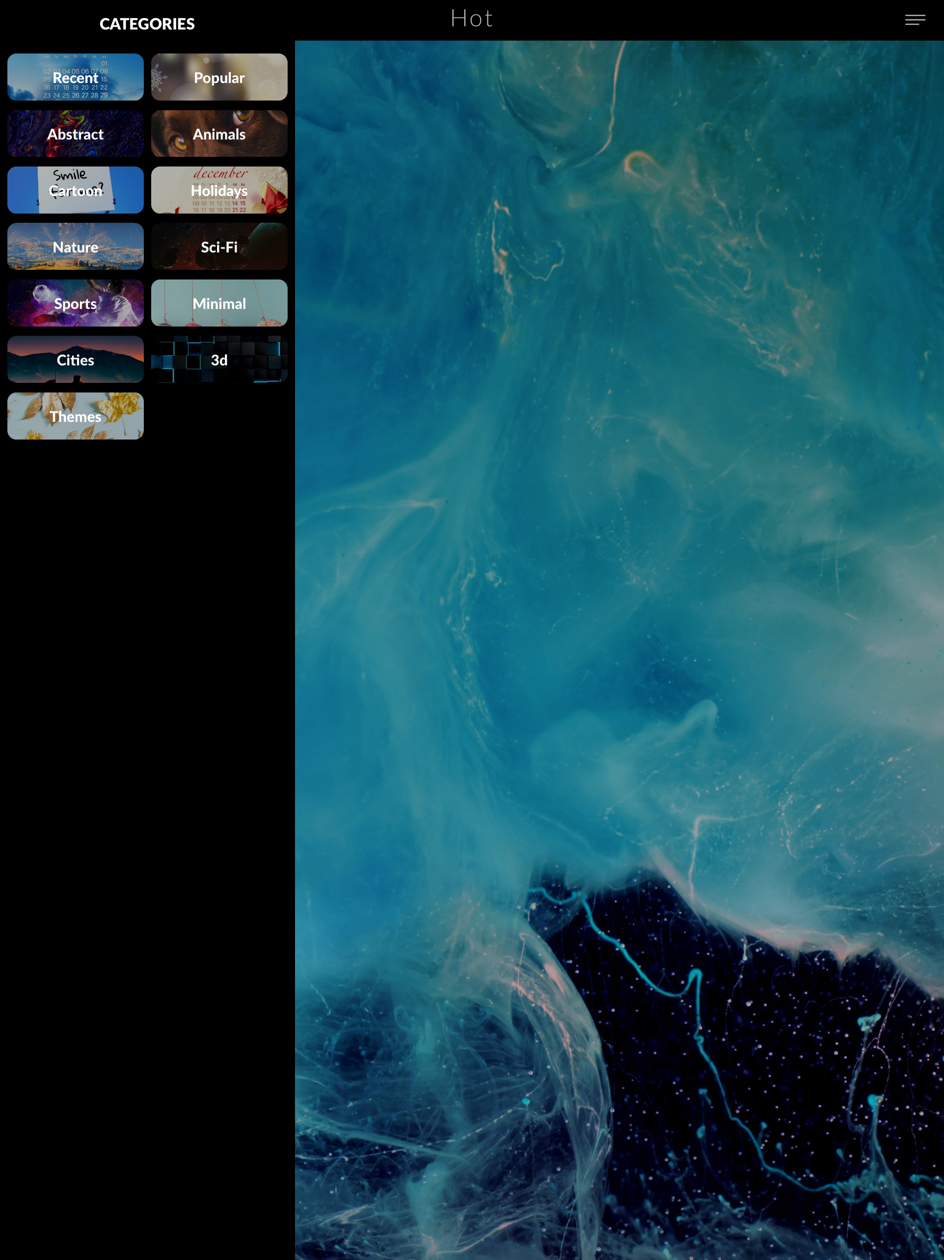944x1260 pixels.
Task: Click the CATEGORIES heading
Action: [147, 24]
